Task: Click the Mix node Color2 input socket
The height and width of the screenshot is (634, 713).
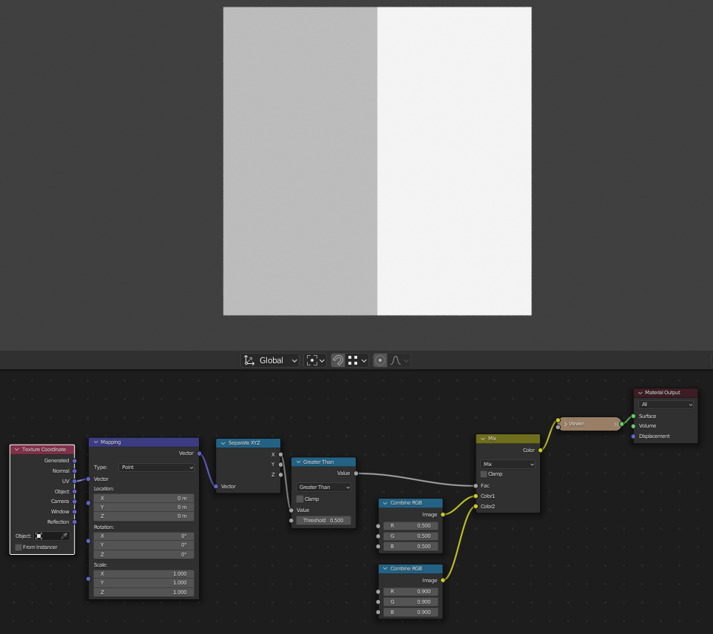Action: 476,506
